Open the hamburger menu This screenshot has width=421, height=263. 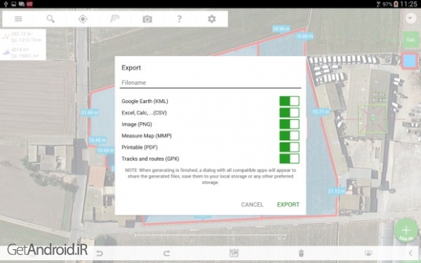point(18,19)
